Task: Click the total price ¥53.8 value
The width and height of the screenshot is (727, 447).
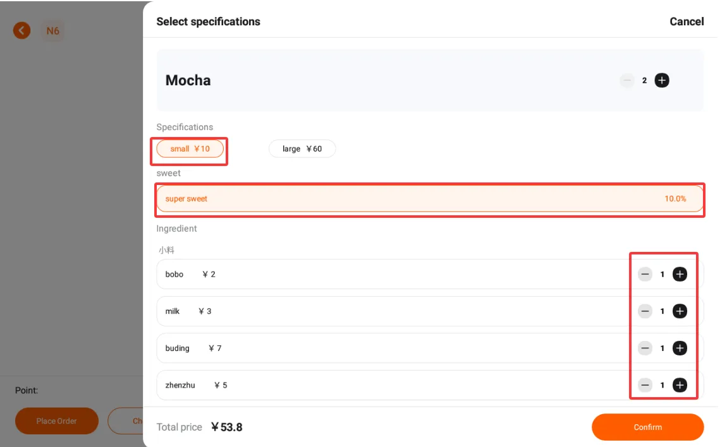Action: [227, 427]
